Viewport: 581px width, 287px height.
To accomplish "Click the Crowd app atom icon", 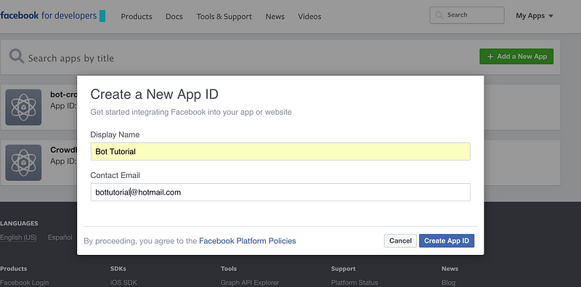I will click(x=23, y=163).
